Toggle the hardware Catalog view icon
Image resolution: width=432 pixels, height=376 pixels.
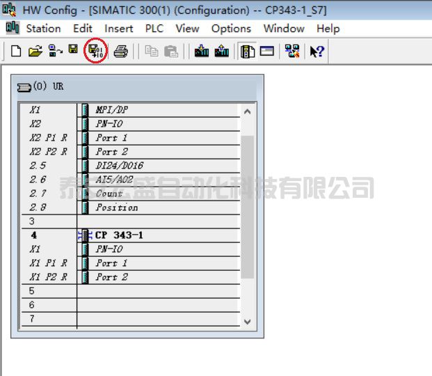coord(248,52)
